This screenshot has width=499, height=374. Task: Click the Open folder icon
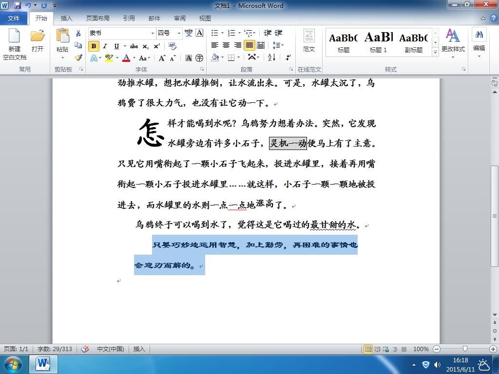point(38,35)
